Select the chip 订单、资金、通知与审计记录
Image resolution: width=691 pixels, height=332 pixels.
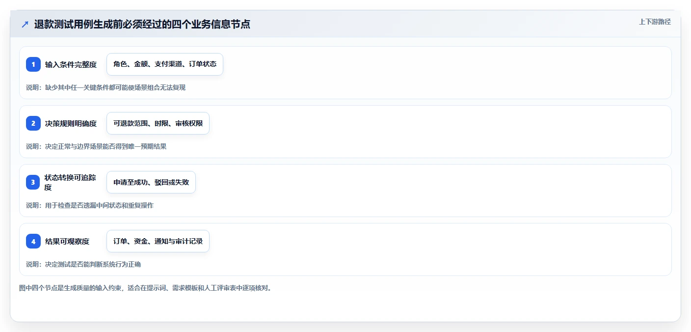[158, 241]
